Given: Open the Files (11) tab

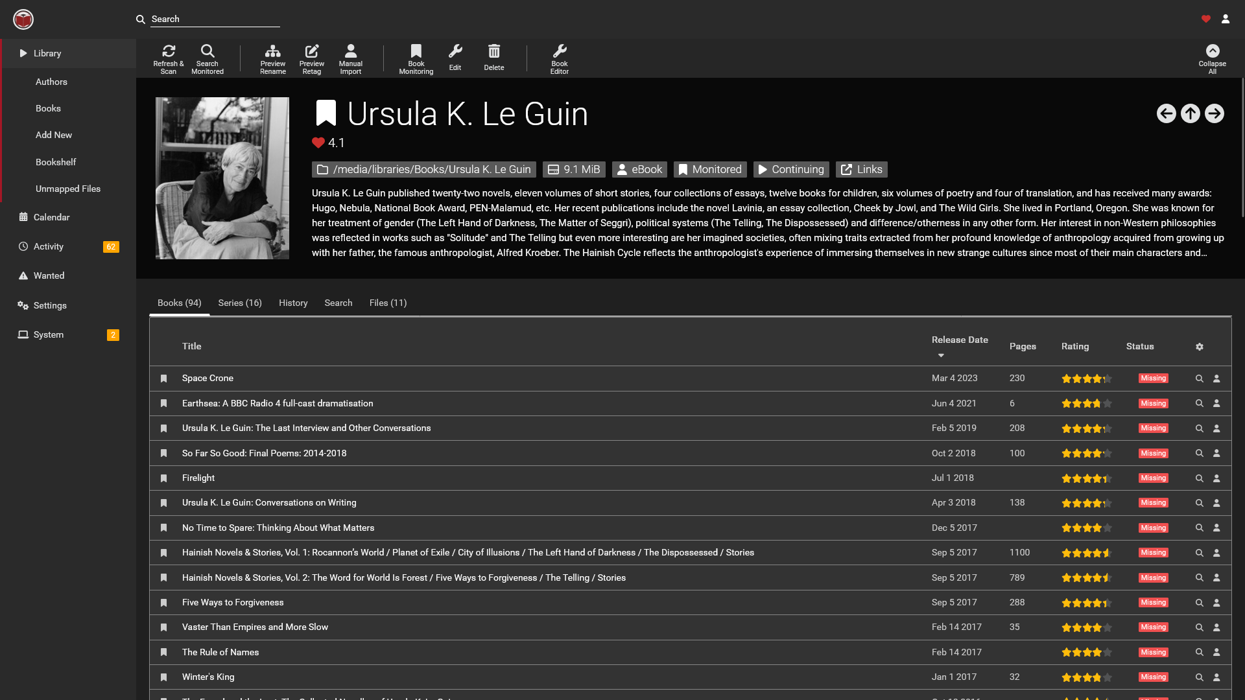Looking at the screenshot, I should coord(388,303).
